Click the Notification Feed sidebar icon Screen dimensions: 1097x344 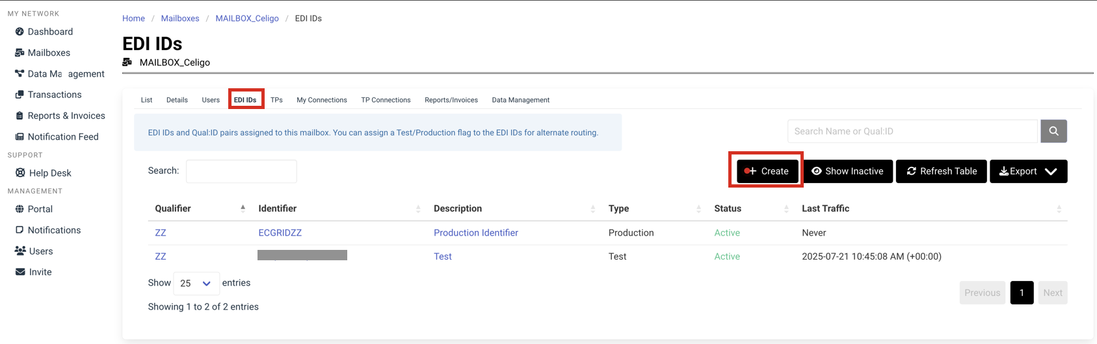tap(20, 136)
